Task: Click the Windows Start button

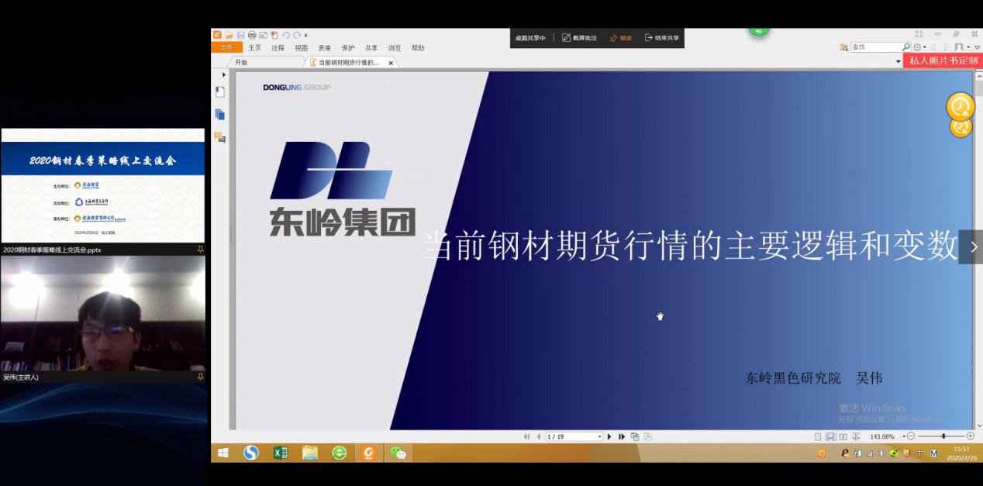Action: click(x=223, y=453)
